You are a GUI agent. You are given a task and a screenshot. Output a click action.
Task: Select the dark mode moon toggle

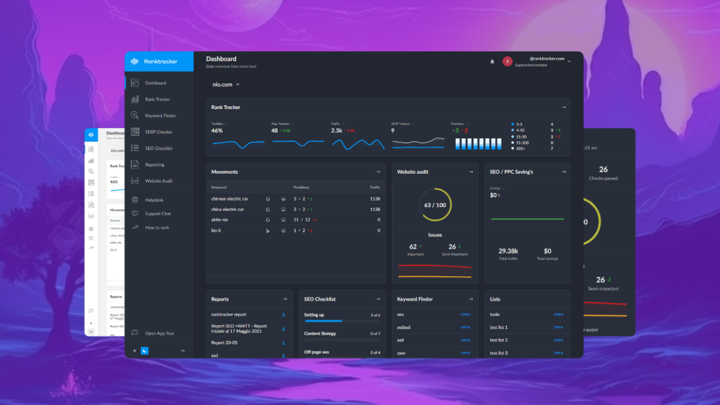(x=145, y=350)
